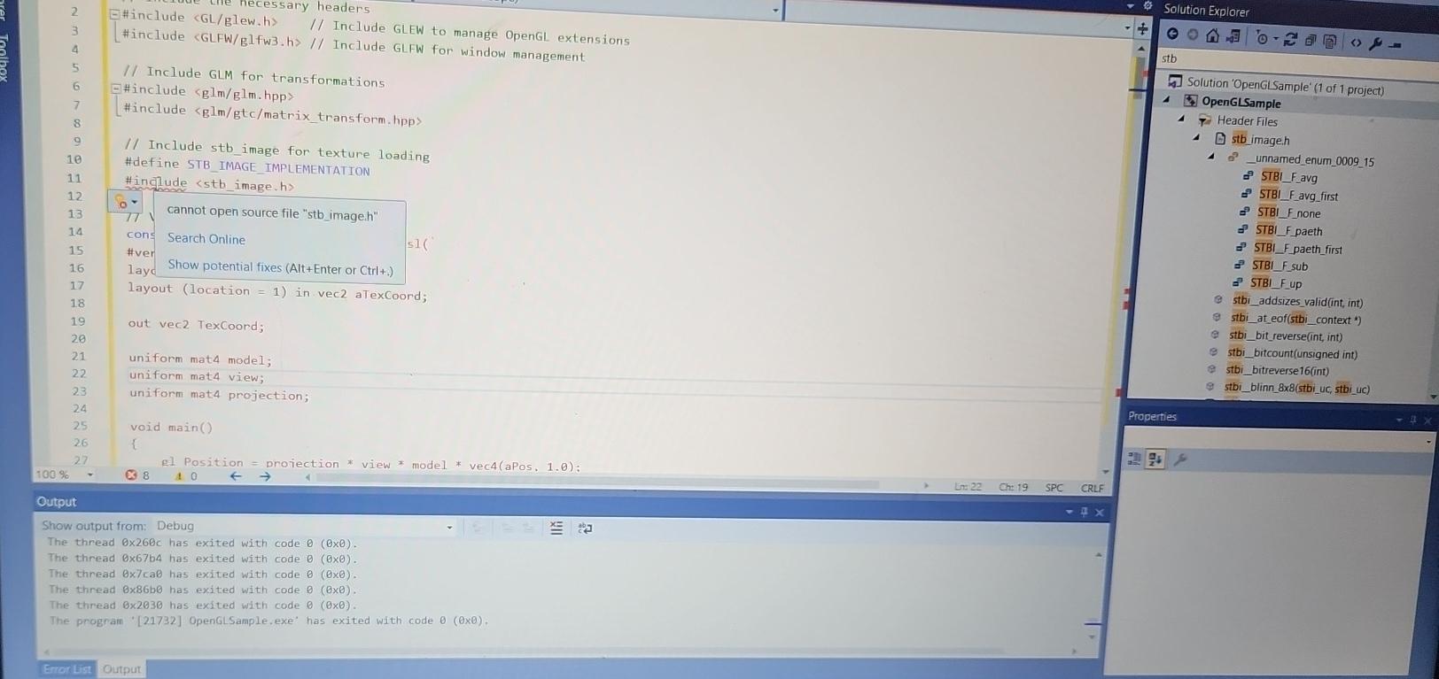Click the warnings count indicator showing 0

pos(186,476)
